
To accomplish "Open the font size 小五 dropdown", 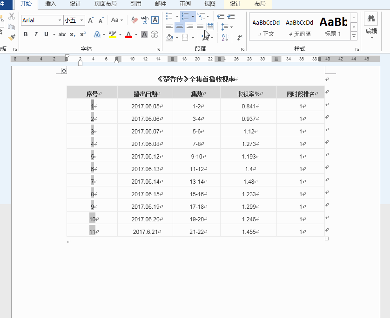I will click(82, 20).
